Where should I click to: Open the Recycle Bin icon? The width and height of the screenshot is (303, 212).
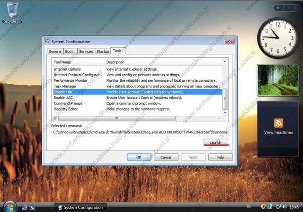(x=13, y=13)
